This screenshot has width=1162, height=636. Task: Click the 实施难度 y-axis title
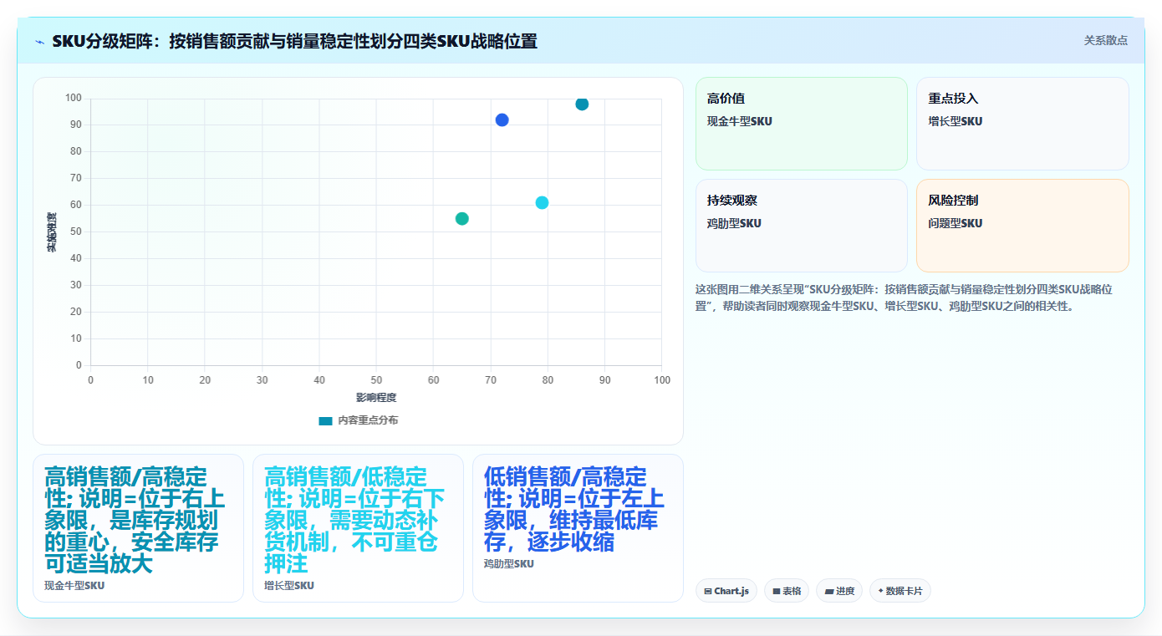pos(51,232)
